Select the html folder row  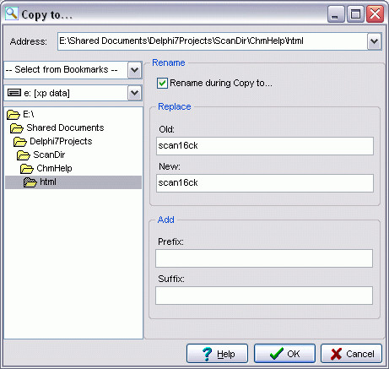click(x=73, y=182)
